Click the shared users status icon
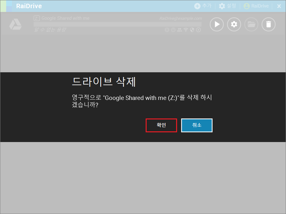The width and height of the screenshot is (286, 214). click(180, 30)
